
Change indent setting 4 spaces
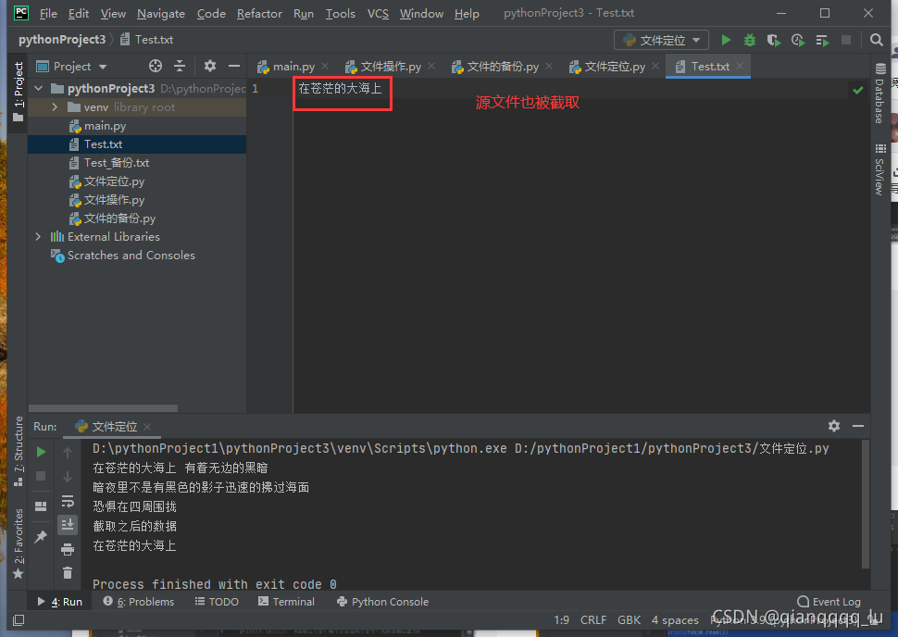[675, 619]
